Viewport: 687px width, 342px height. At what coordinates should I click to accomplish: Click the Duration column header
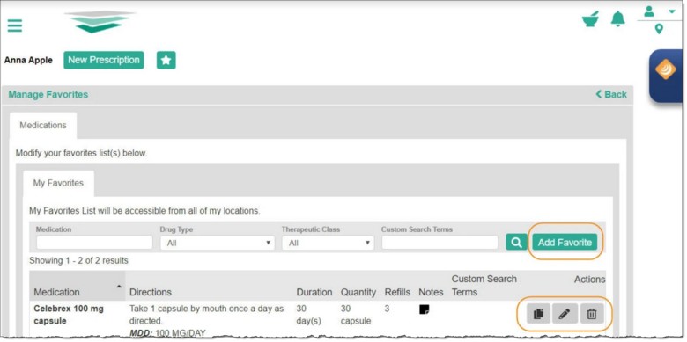[x=314, y=292]
